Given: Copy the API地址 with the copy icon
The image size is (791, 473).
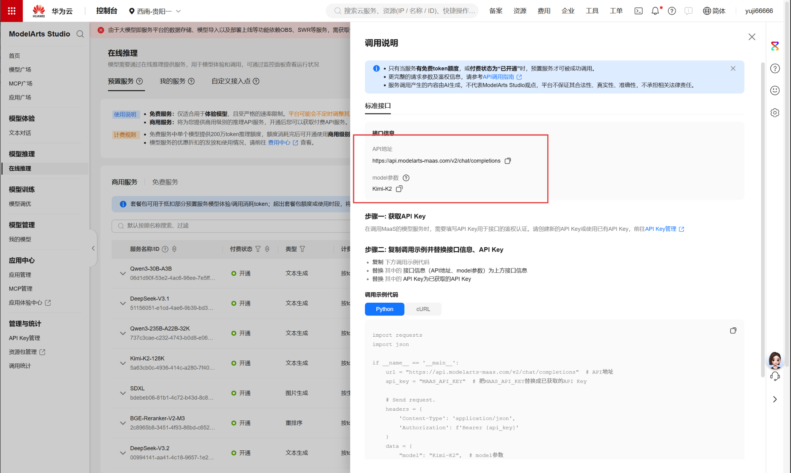Looking at the screenshot, I should 508,161.
